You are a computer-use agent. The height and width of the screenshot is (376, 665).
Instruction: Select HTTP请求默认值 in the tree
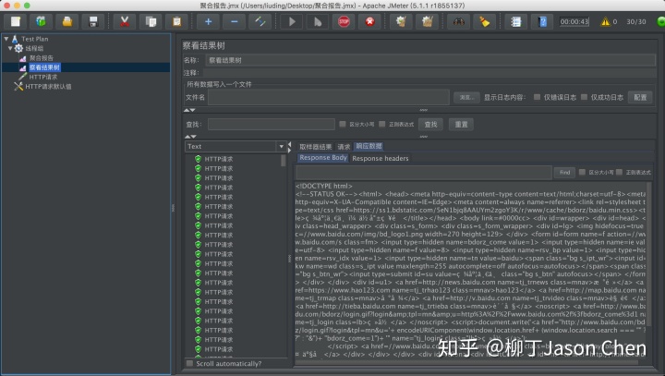48,86
